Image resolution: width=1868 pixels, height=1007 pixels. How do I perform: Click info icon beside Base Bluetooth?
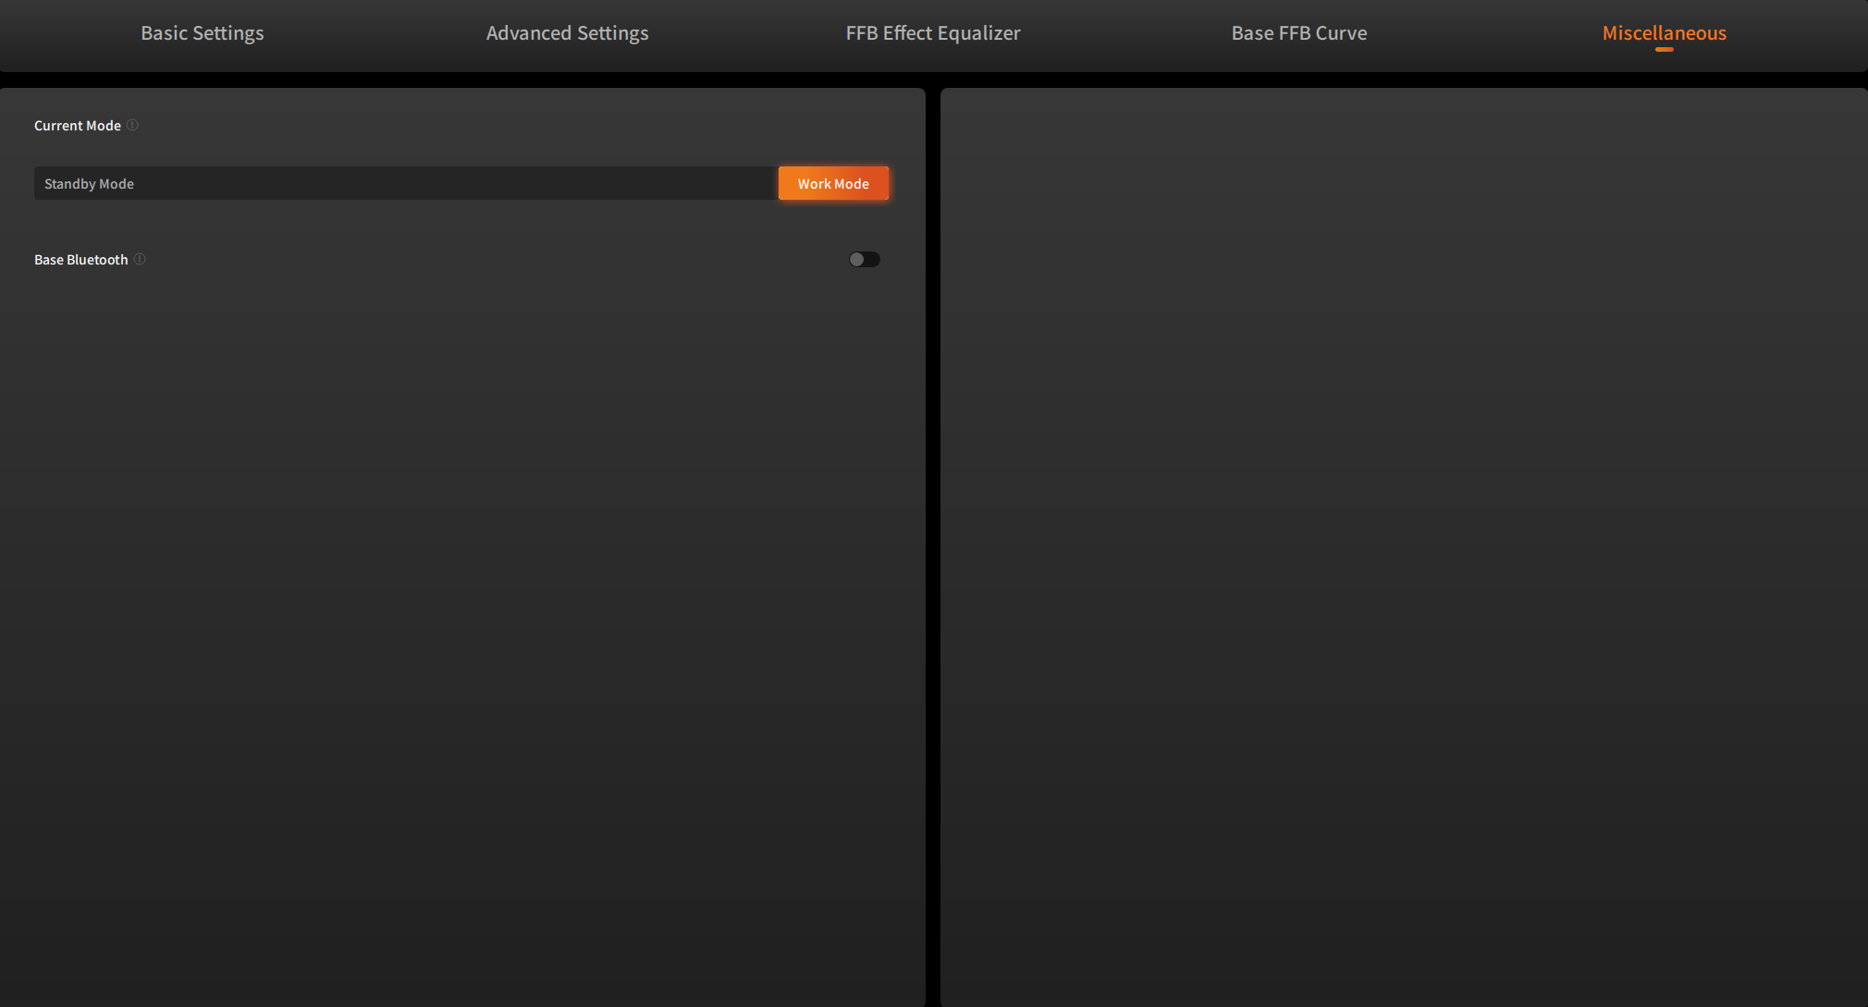tap(140, 259)
